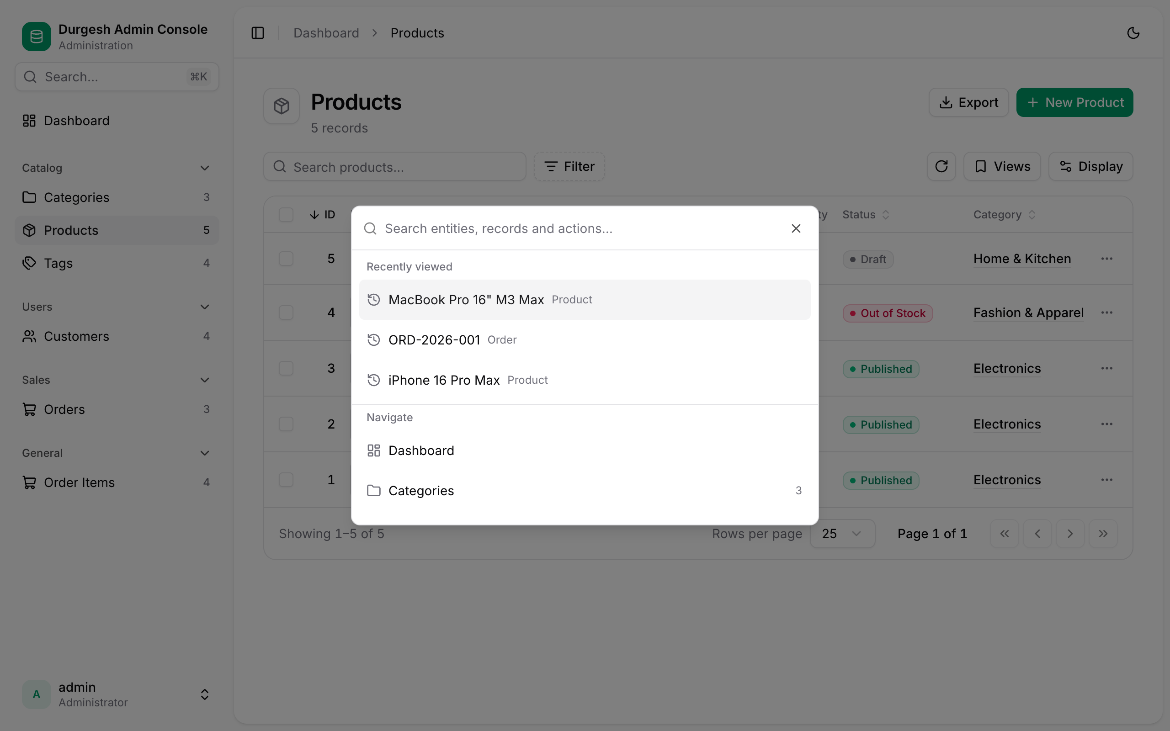Check the row for product ID 2

click(286, 424)
